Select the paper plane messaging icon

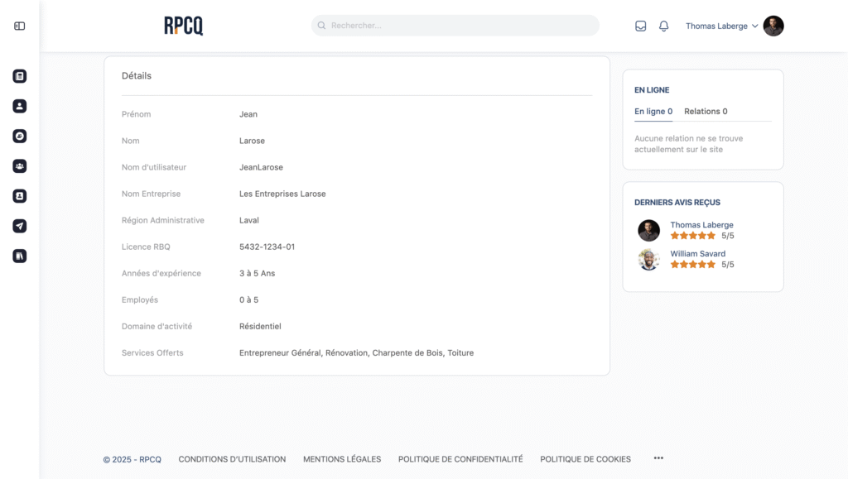coord(20,226)
